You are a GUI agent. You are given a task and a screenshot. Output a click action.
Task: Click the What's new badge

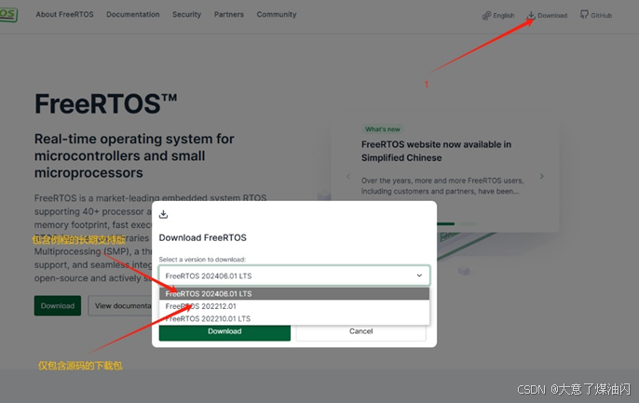pos(382,129)
